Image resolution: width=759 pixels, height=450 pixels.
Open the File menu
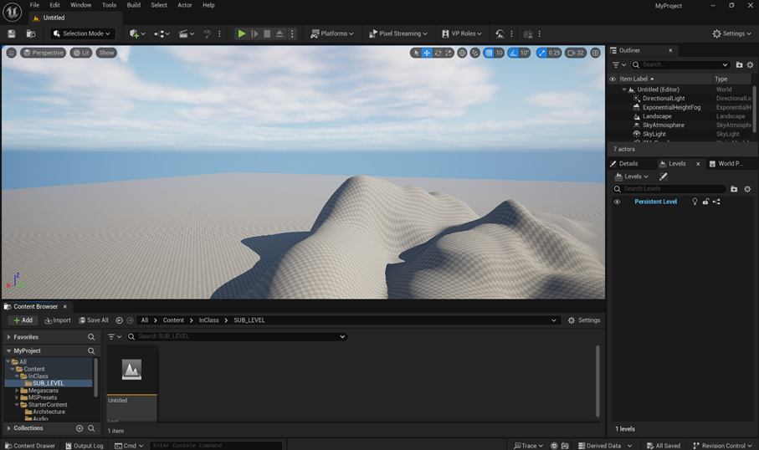(x=34, y=5)
